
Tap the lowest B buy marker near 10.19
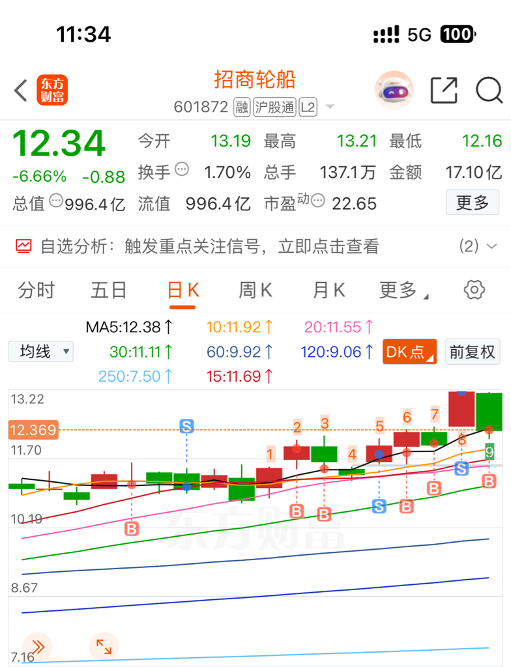132,529
